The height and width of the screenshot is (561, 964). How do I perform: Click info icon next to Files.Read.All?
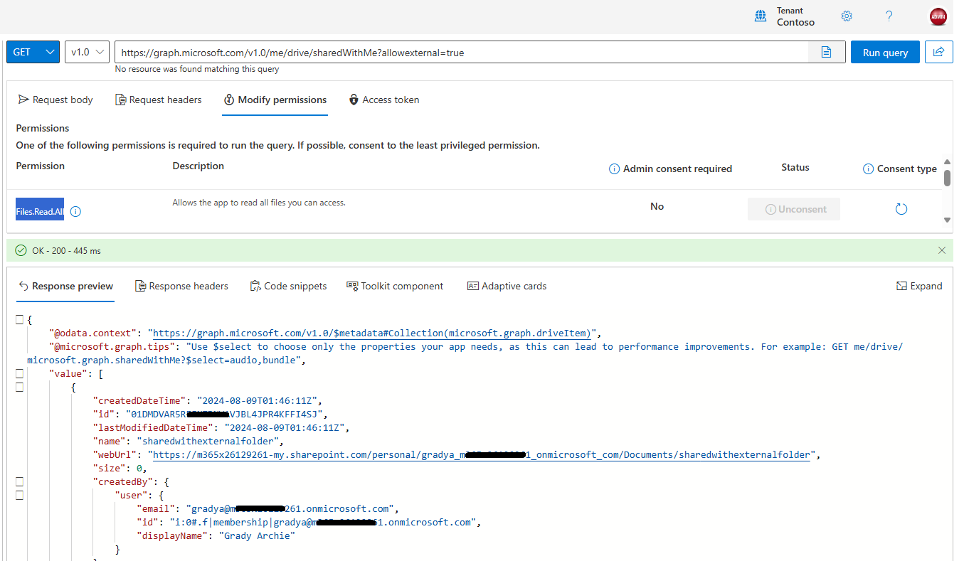(76, 211)
